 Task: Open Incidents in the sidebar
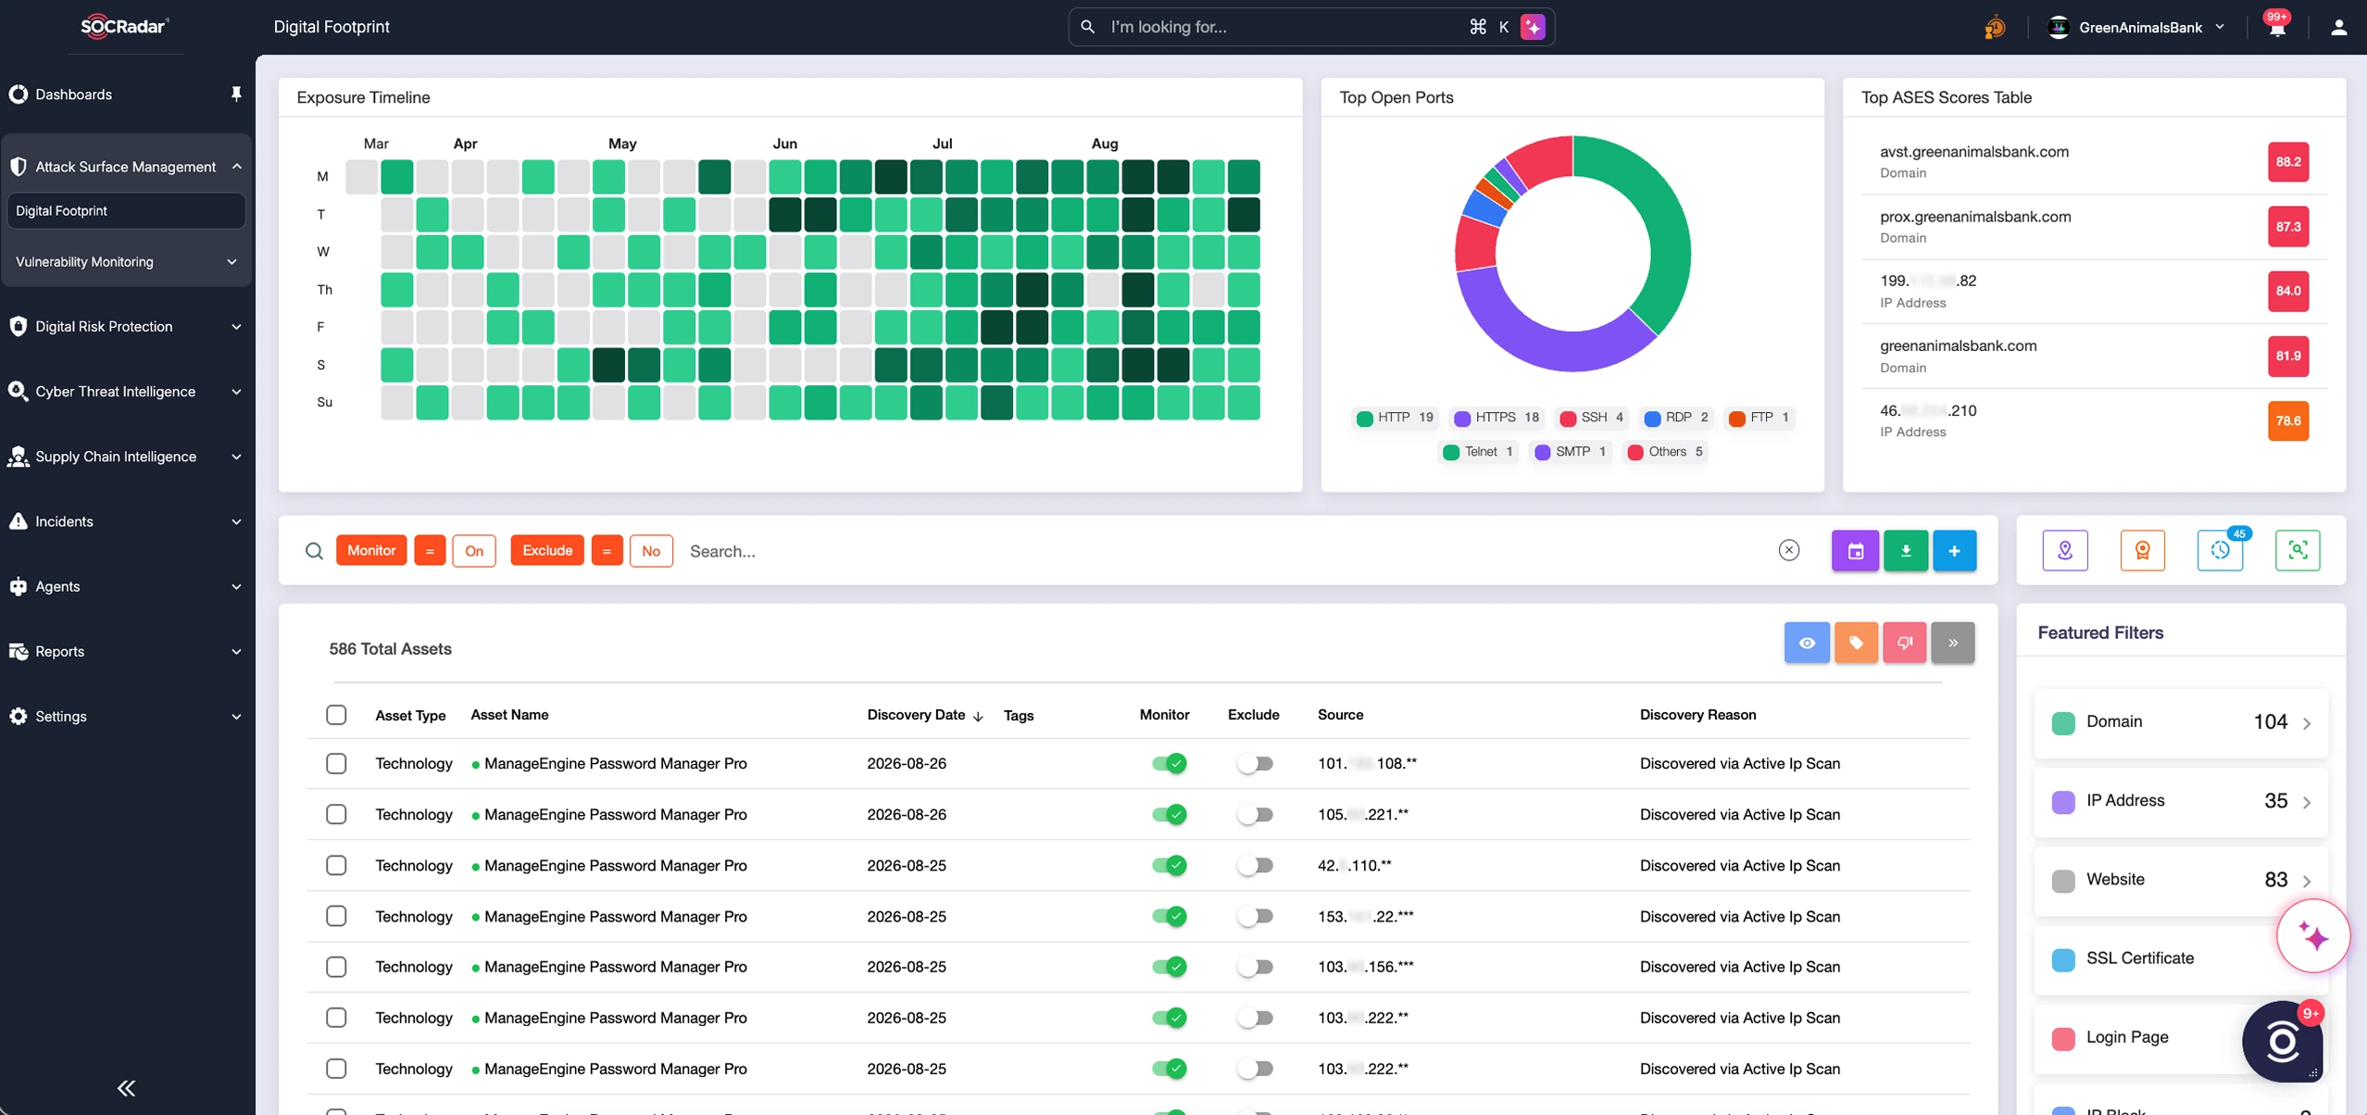126,522
